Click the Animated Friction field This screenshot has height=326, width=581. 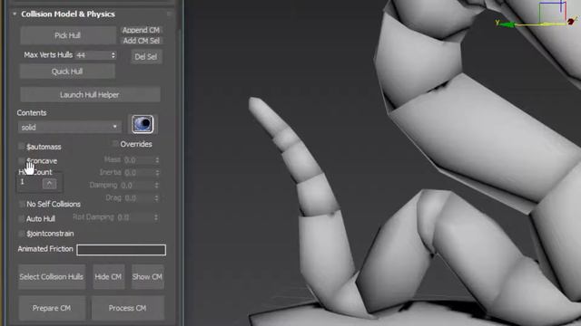[x=121, y=250]
